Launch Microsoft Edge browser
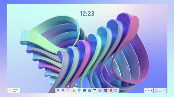Viewport: 174px width, 97px height. coord(79,91)
